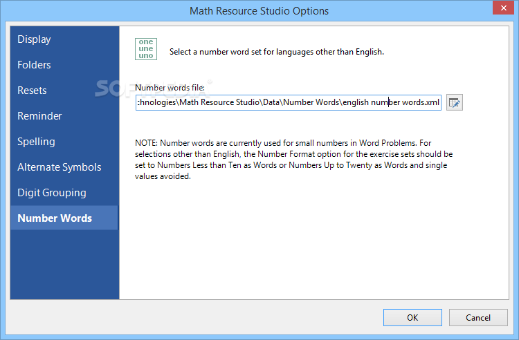Click the one/une/uno number words icon
The height and width of the screenshot is (340, 519).
point(146,49)
